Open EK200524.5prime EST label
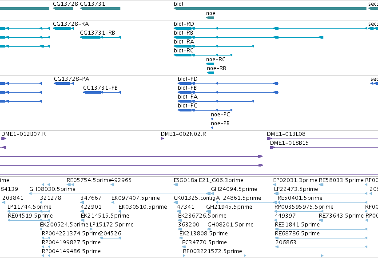378x258 pixels. [64, 225]
